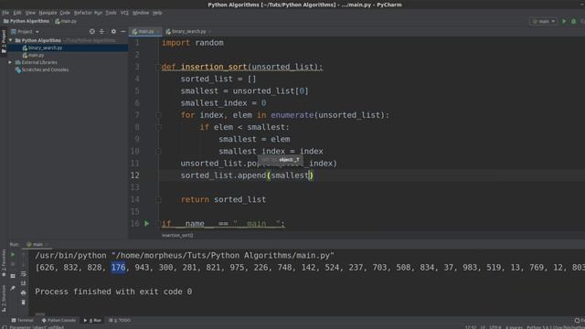Open the Project view type dropdown
Screen dimensions: 585x329
(25, 32)
